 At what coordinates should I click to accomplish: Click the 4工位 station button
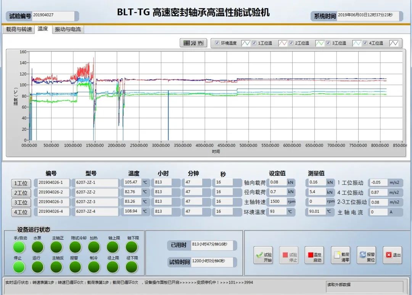[x=21, y=212]
